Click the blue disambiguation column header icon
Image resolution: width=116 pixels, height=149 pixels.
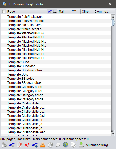[50, 12]
